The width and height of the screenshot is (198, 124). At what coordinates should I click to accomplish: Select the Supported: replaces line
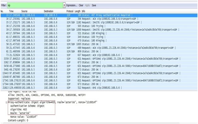point(19,99)
